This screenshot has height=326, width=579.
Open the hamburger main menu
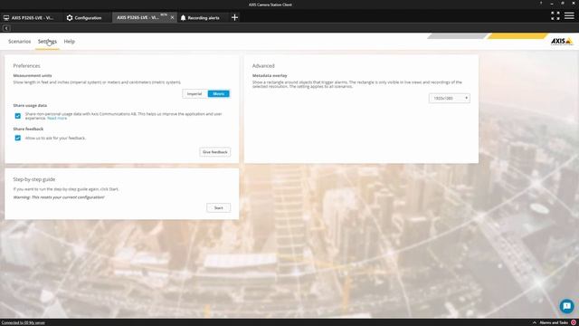[569, 15]
